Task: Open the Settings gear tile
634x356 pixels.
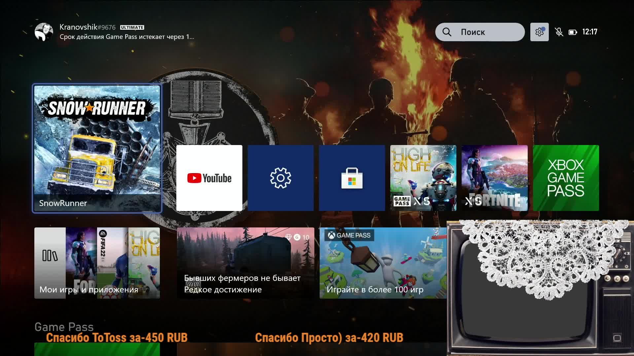Action: coord(281,178)
